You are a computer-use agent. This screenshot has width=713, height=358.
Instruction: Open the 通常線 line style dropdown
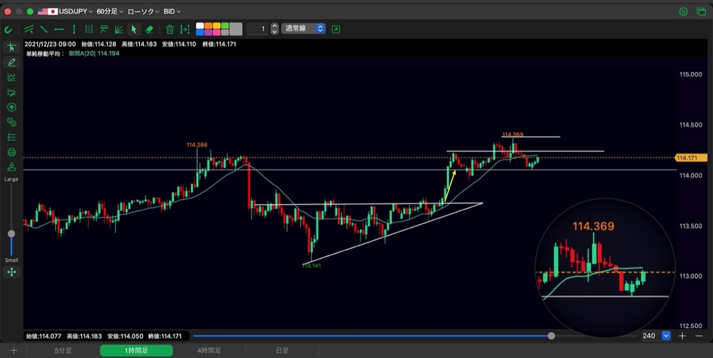point(304,28)
